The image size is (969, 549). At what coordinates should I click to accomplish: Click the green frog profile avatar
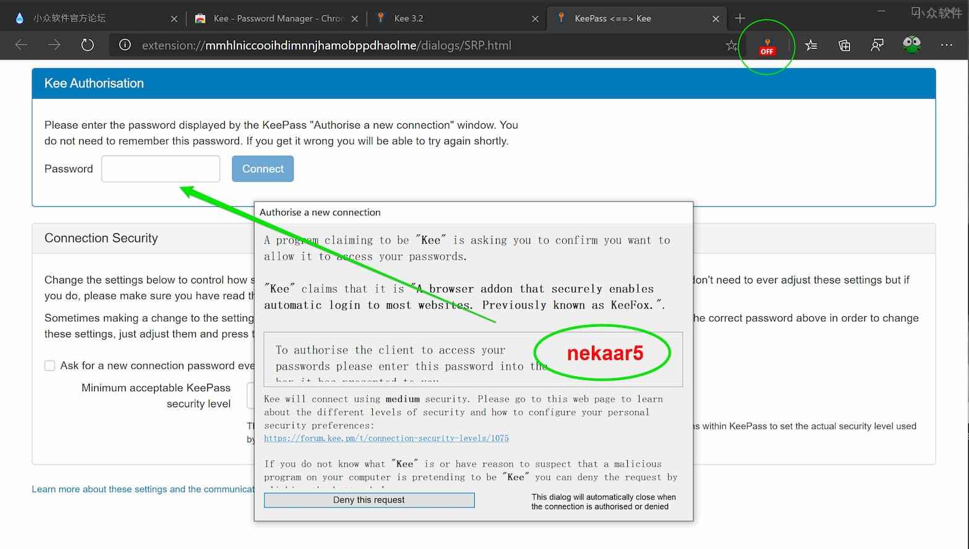coord(911,45)
